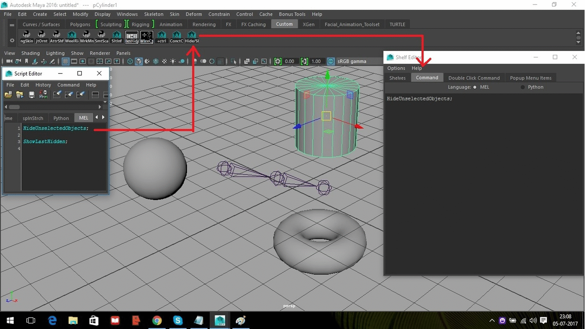Open the Renderer menu in the viewport
585x329 pixels.
100,53
